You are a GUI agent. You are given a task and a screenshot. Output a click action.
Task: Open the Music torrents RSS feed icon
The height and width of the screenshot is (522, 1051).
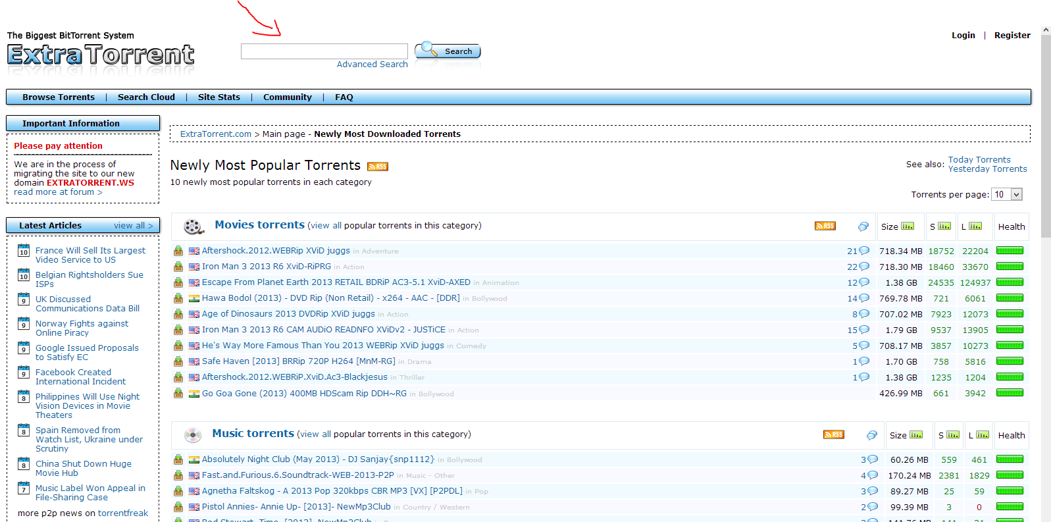[834, 434]
